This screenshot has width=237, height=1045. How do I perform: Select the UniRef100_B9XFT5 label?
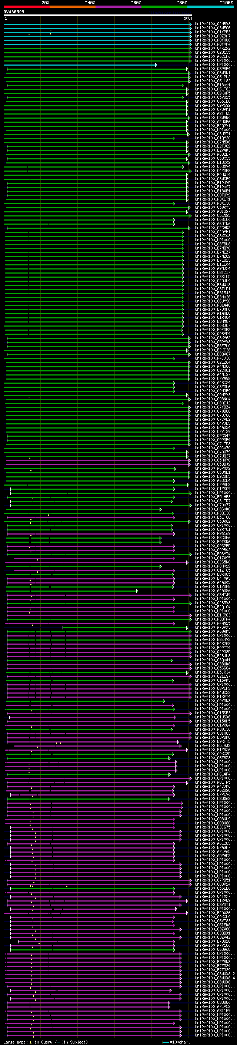tap(212, 741)
